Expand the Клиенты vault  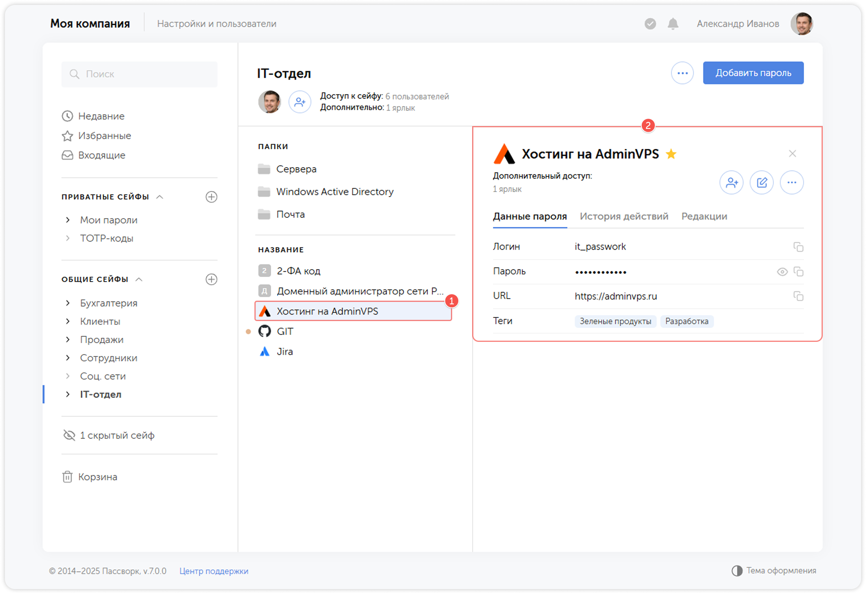coord(68,321)
